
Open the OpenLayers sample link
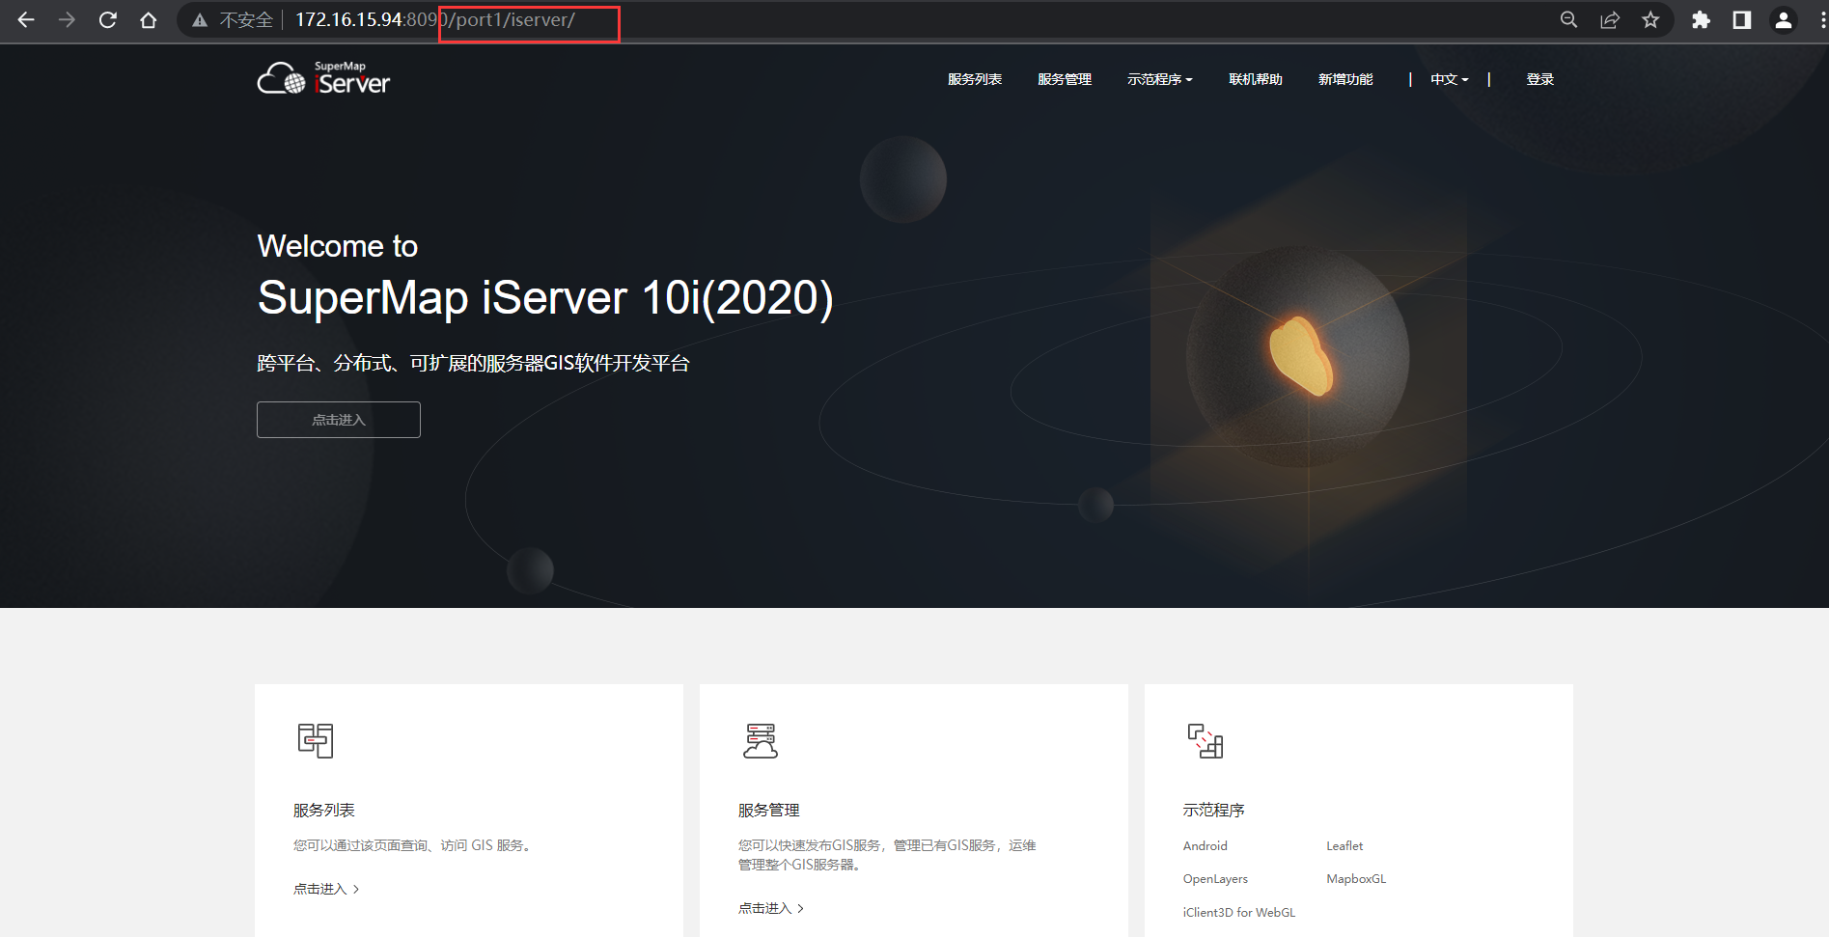[x=1215, y=878]
